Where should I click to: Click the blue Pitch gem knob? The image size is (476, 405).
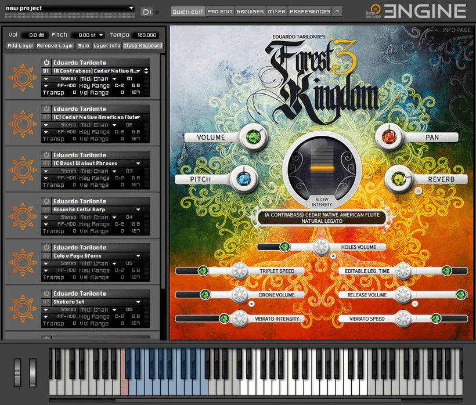coord(244,179)
